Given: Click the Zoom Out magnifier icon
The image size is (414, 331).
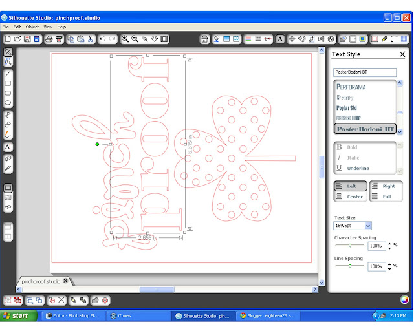Looking at the screenshot, I should [135, 39].
